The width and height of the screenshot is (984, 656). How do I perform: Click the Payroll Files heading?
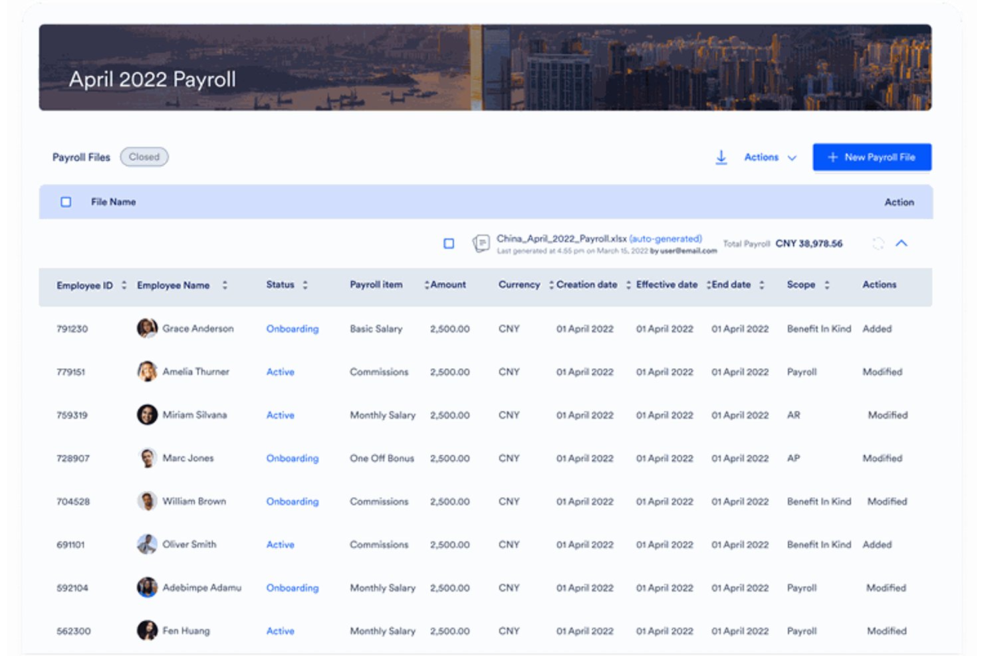[x=81, y=158]
